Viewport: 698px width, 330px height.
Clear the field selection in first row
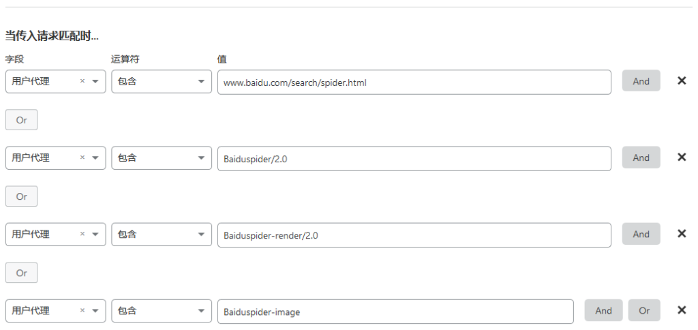[x=82, y=81]
